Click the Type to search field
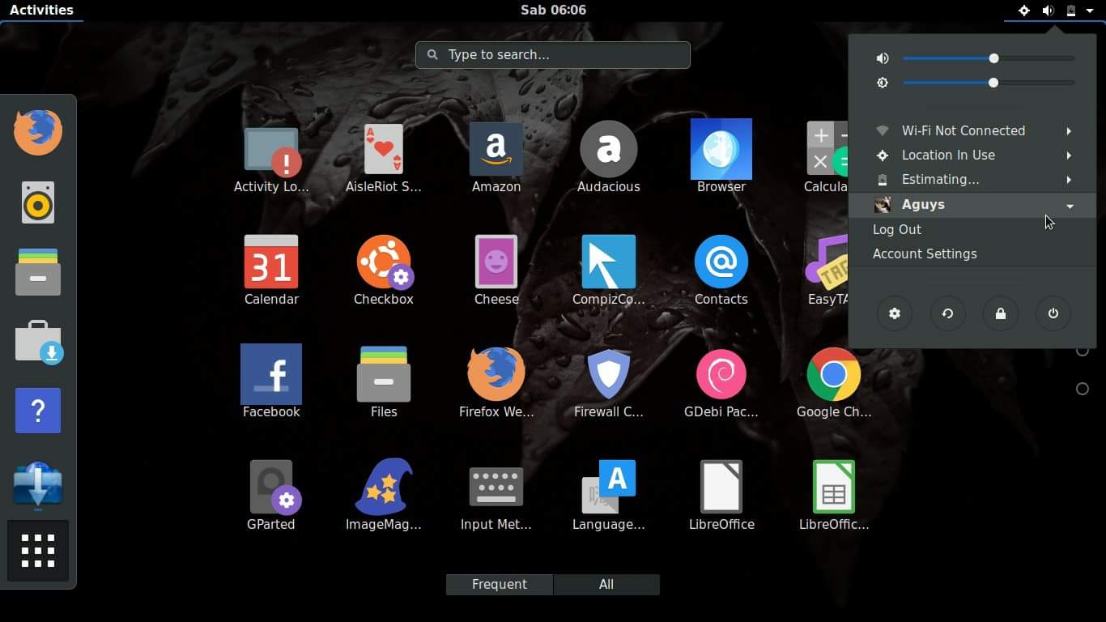The image size is (1106, 622). (553, 55)
